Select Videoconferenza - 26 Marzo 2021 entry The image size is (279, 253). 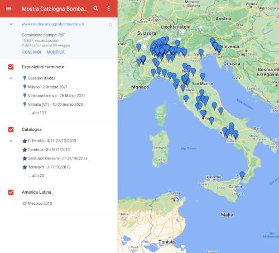click(56, 96)
